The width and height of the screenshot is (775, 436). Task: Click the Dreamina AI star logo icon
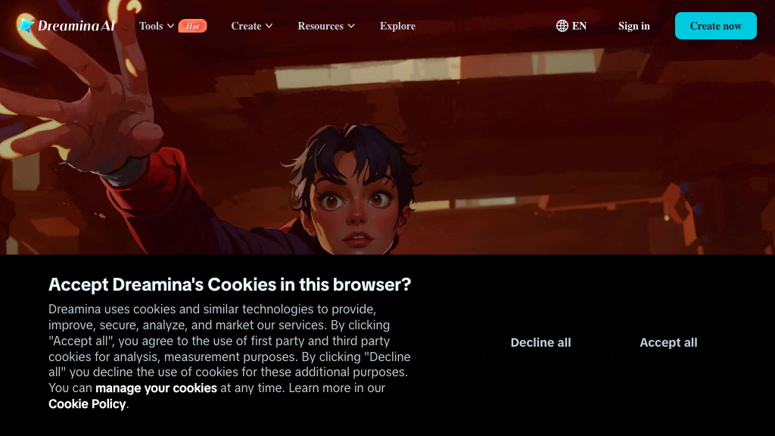pyautogui.click(x=26, y=25)
